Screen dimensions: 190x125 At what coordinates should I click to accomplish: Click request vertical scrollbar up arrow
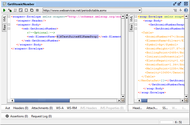(x=123, y=16)
